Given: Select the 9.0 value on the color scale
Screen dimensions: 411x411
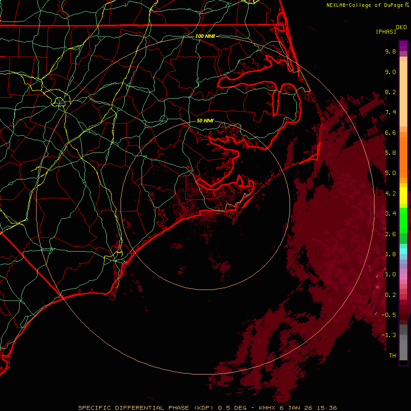Looking at the screenshot, I should (x=390, y=72).
